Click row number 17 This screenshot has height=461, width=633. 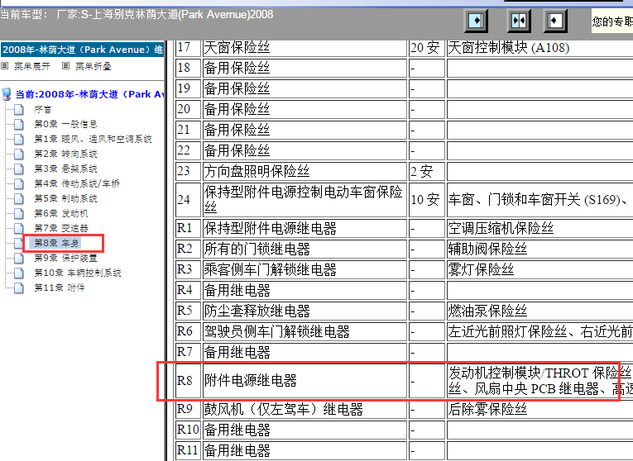[188, 48]
